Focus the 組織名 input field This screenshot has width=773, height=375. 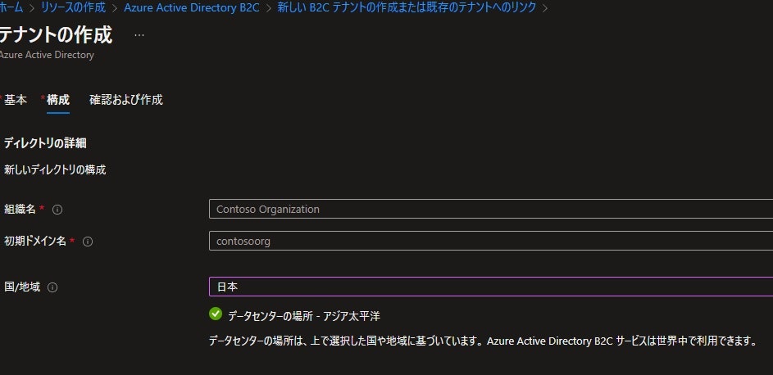click(491, 209)
